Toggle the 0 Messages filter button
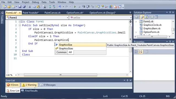The image size is (176, 99). tap(48, 85)
